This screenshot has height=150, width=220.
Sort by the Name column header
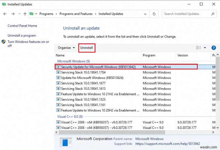[x=60, y=55]
